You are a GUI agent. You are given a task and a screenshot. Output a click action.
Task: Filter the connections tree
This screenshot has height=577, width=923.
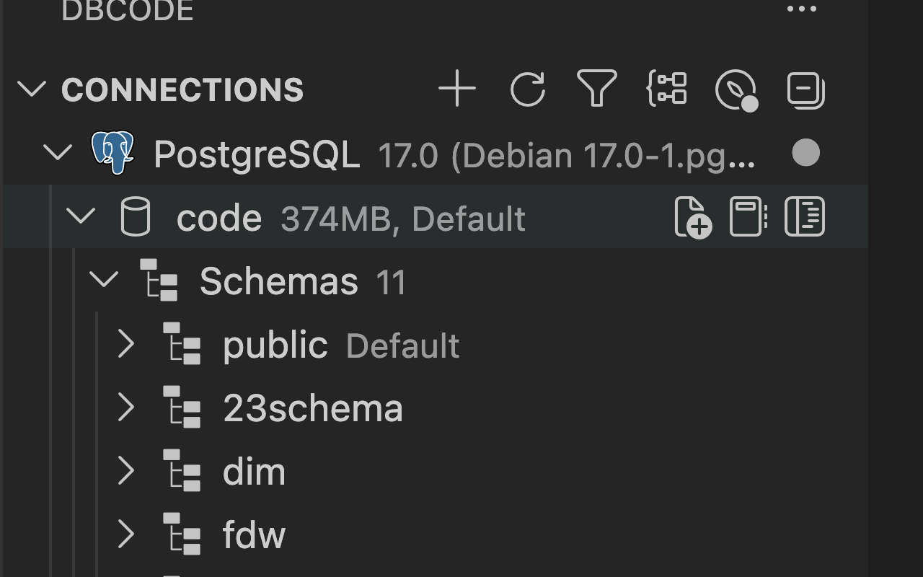point(596,89)
